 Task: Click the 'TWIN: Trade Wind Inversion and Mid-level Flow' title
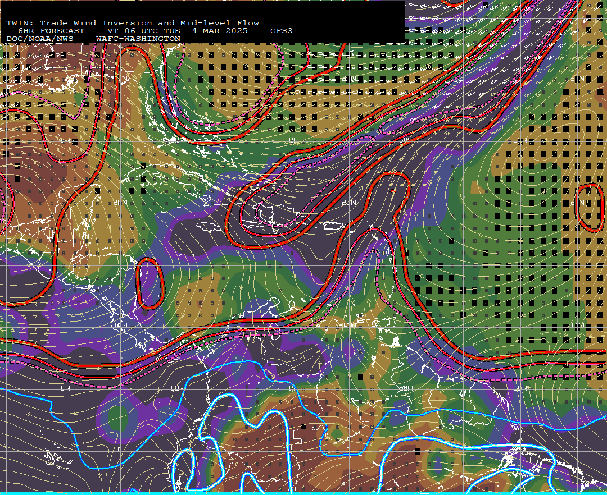(133, 23)
